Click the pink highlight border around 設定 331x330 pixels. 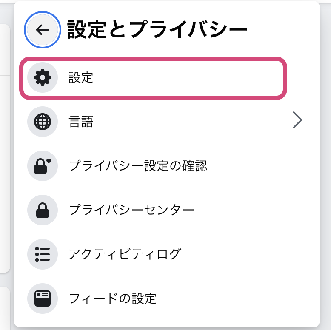coord(153,59)
